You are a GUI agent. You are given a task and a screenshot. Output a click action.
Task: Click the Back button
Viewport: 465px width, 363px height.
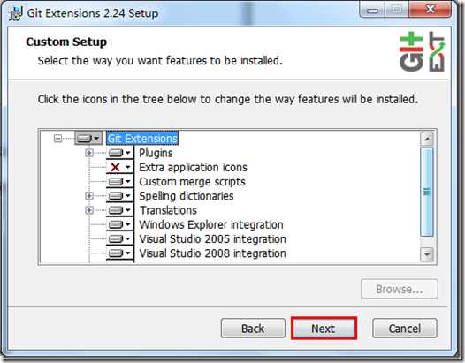(253, 329)
